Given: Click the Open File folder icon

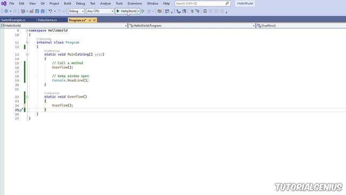Looking at the screenshot, I should (x=31, y=11).
